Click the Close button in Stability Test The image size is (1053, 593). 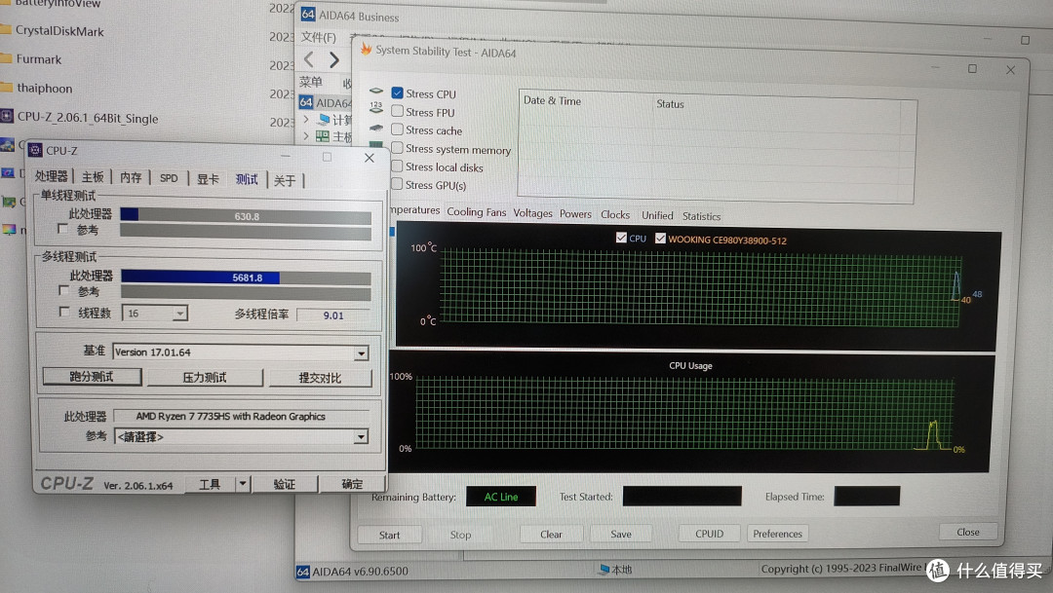point(968,532)
